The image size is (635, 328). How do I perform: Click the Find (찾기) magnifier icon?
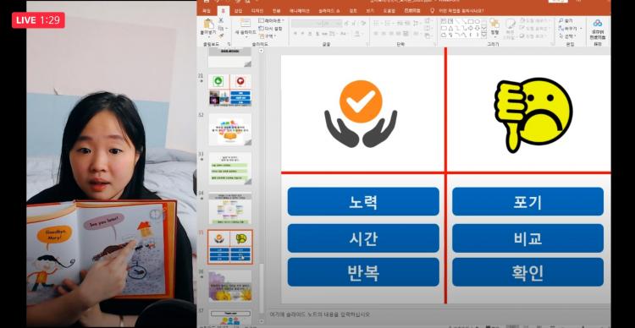(560, 20)
